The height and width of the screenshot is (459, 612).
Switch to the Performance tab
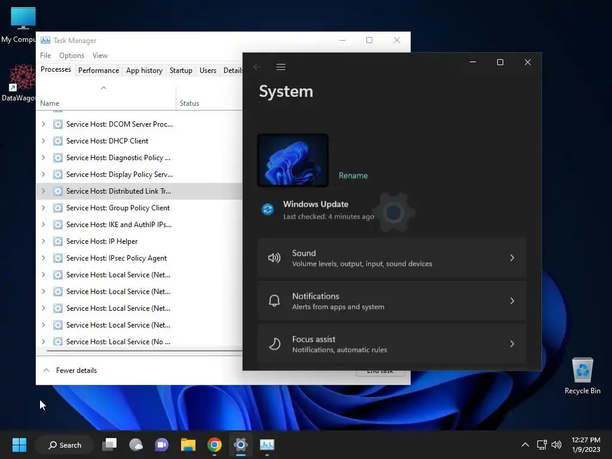(x=99, y=71)
